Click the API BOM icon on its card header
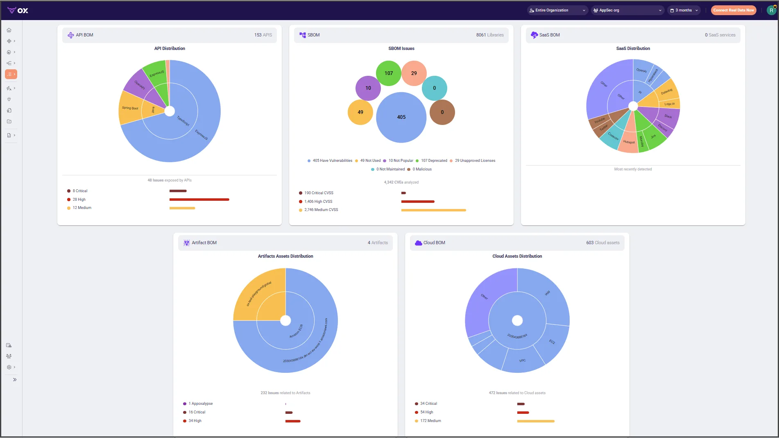 click(x=70, y=35)
